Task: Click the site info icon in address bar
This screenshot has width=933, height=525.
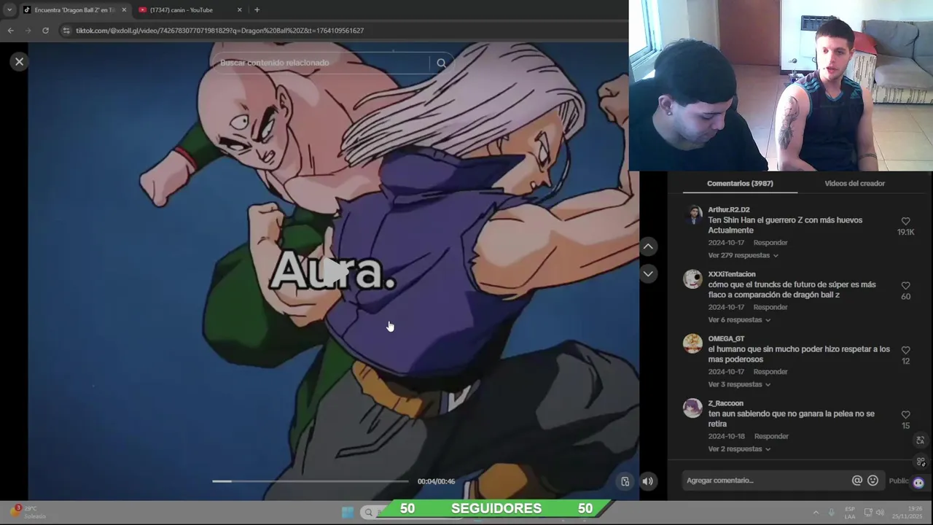Action: click(66, 31)
